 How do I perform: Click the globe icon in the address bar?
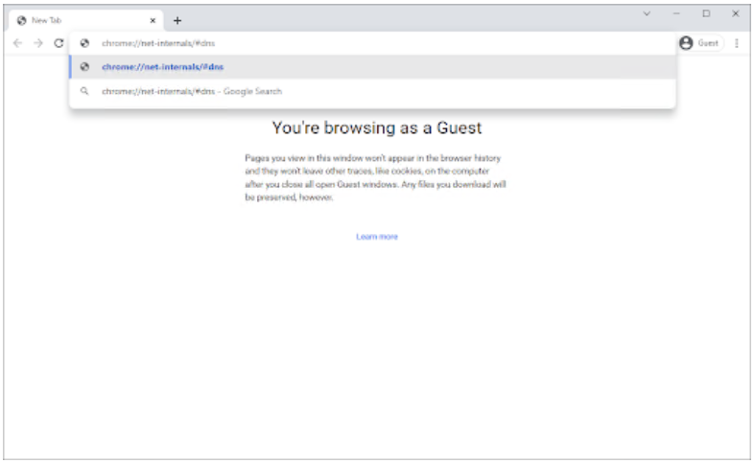pos(84,43)
